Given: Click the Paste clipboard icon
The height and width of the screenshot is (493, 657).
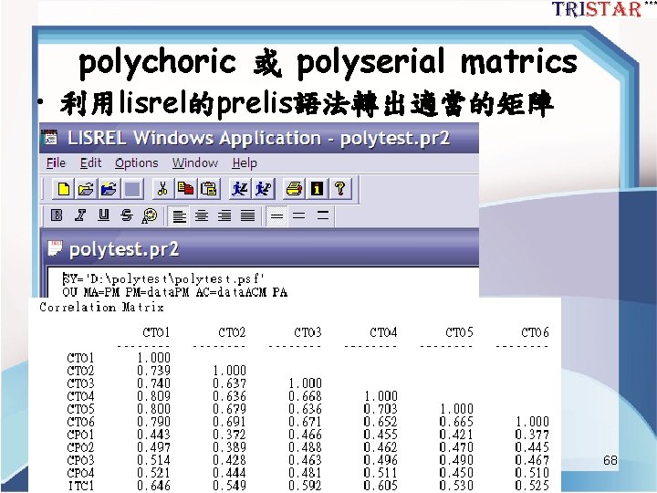Looking at the screenshot, I should [x=209, y=189].
